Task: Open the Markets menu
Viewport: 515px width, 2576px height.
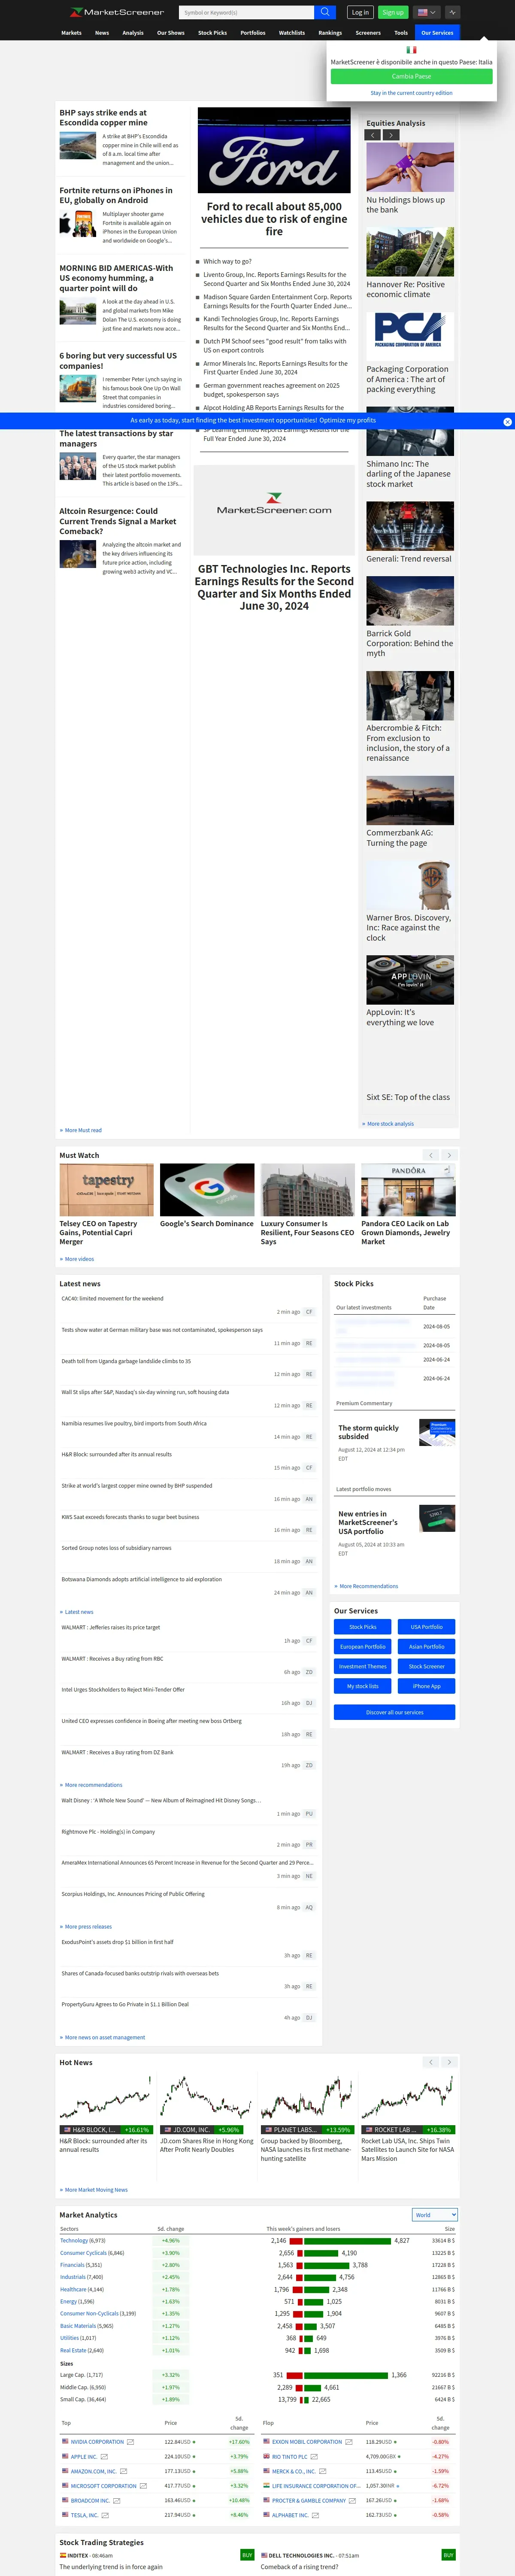Action: click(x=71, y=32)
